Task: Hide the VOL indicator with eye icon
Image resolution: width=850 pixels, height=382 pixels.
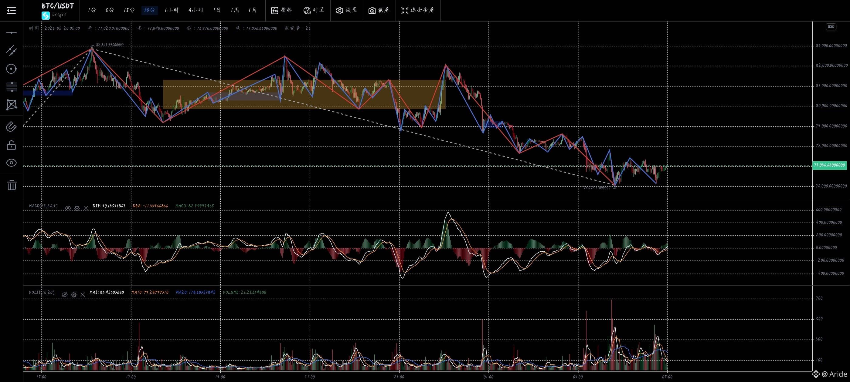Action: coord(65,295)
